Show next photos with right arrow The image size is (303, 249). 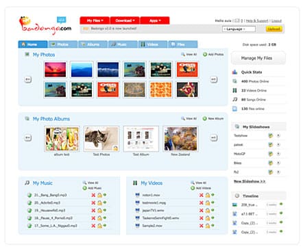click(x=214, y=79)
